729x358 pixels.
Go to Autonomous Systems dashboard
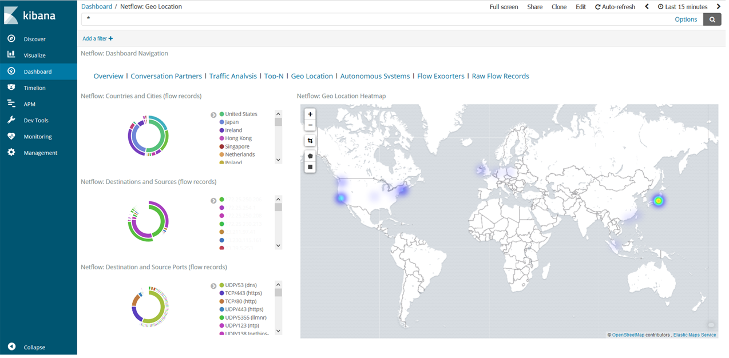point(375,76)
